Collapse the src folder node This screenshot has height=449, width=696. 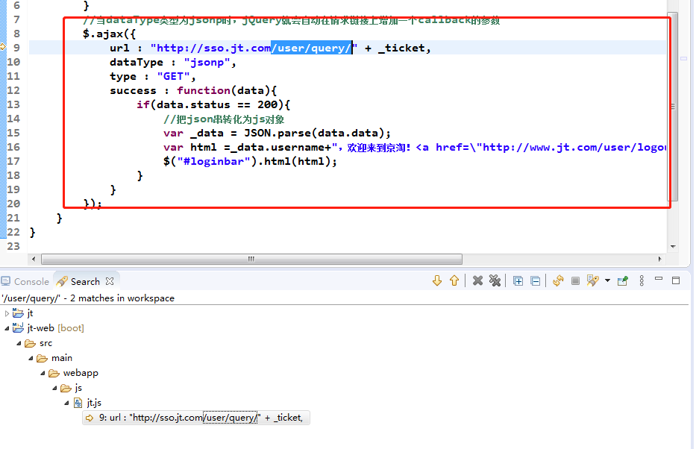click(x=19, y=343)
